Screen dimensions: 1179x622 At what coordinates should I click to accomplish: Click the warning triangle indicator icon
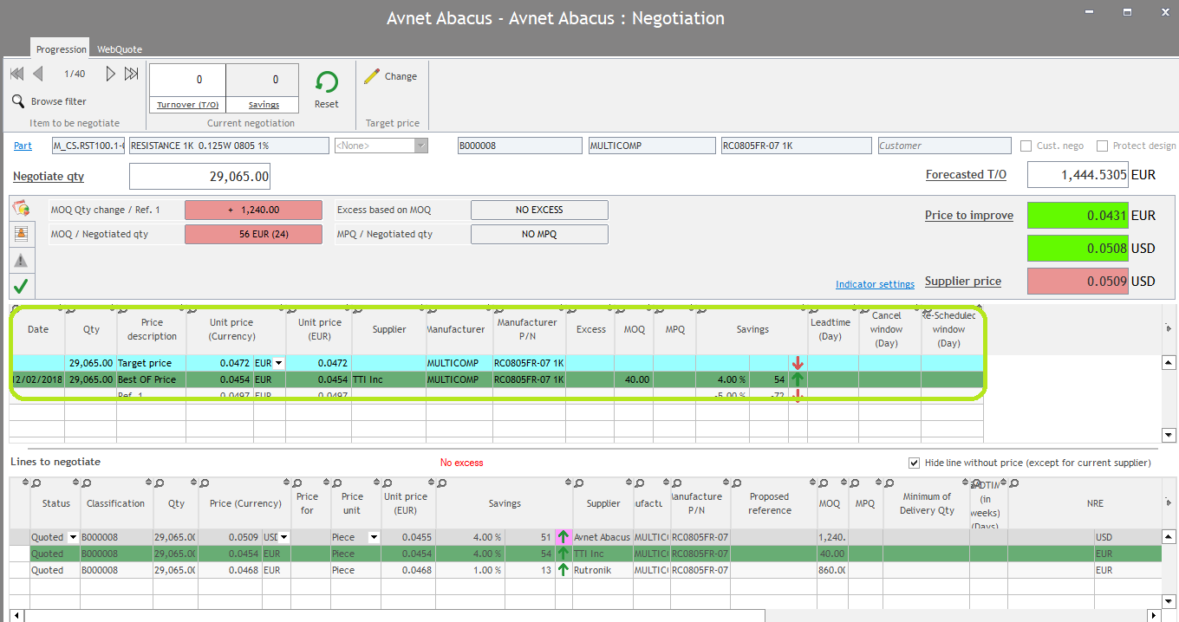pos(21,260)
